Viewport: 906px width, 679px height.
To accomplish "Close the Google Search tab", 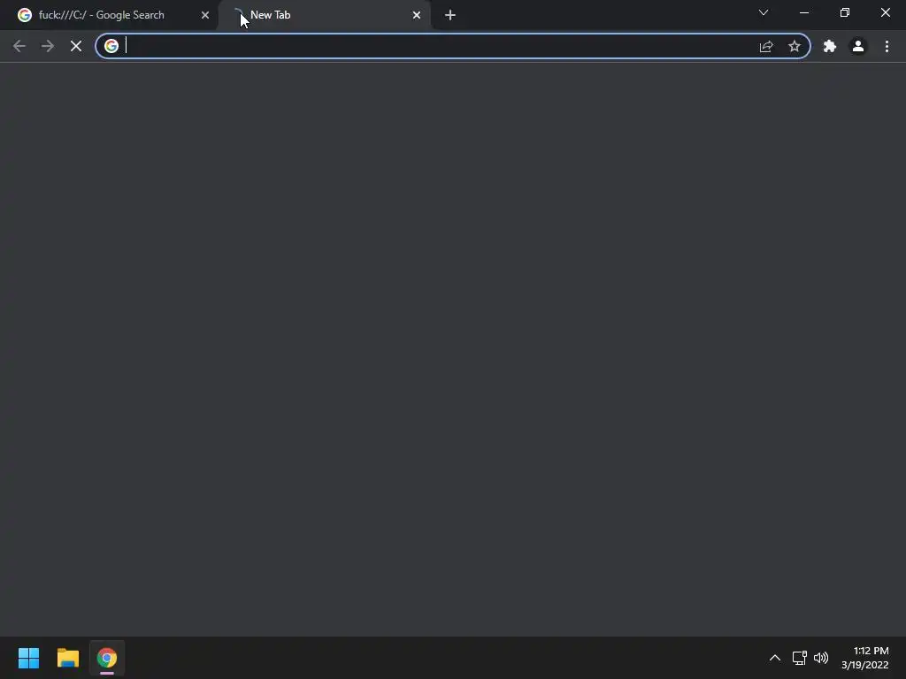I will 205,15.
